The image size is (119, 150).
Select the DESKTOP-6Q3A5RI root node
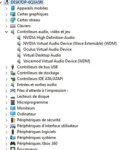coord(27,2)
